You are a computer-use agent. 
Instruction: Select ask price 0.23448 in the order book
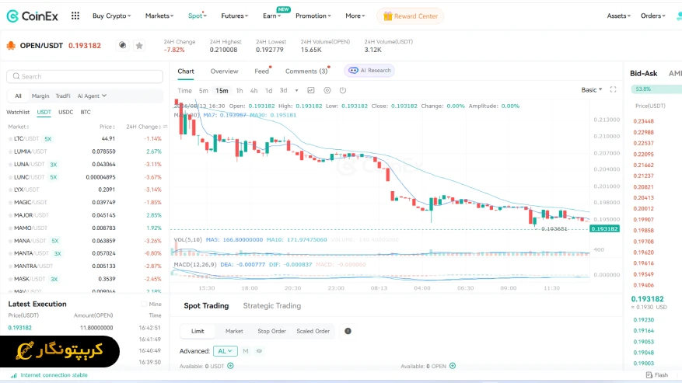[x=644, y=121]
